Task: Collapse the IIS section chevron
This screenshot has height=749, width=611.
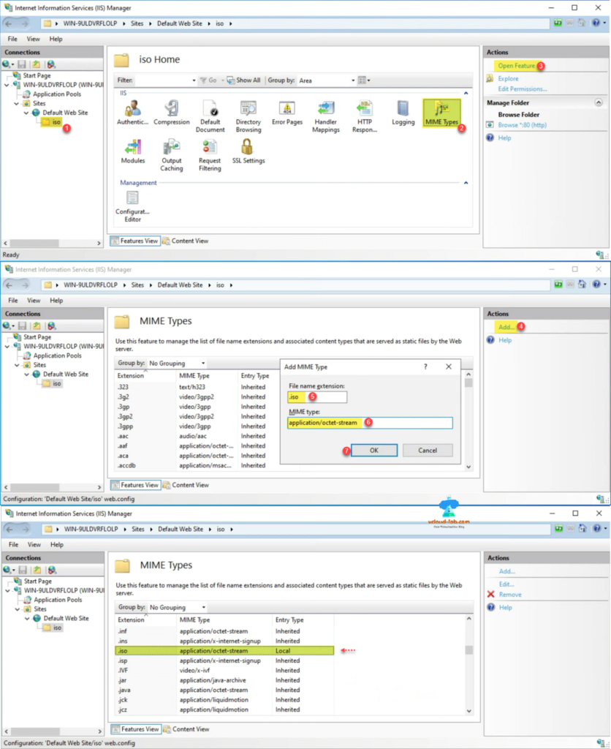Action: pos(466,94)
